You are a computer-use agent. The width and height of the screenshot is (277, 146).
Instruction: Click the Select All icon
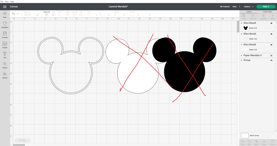(47, 15)
